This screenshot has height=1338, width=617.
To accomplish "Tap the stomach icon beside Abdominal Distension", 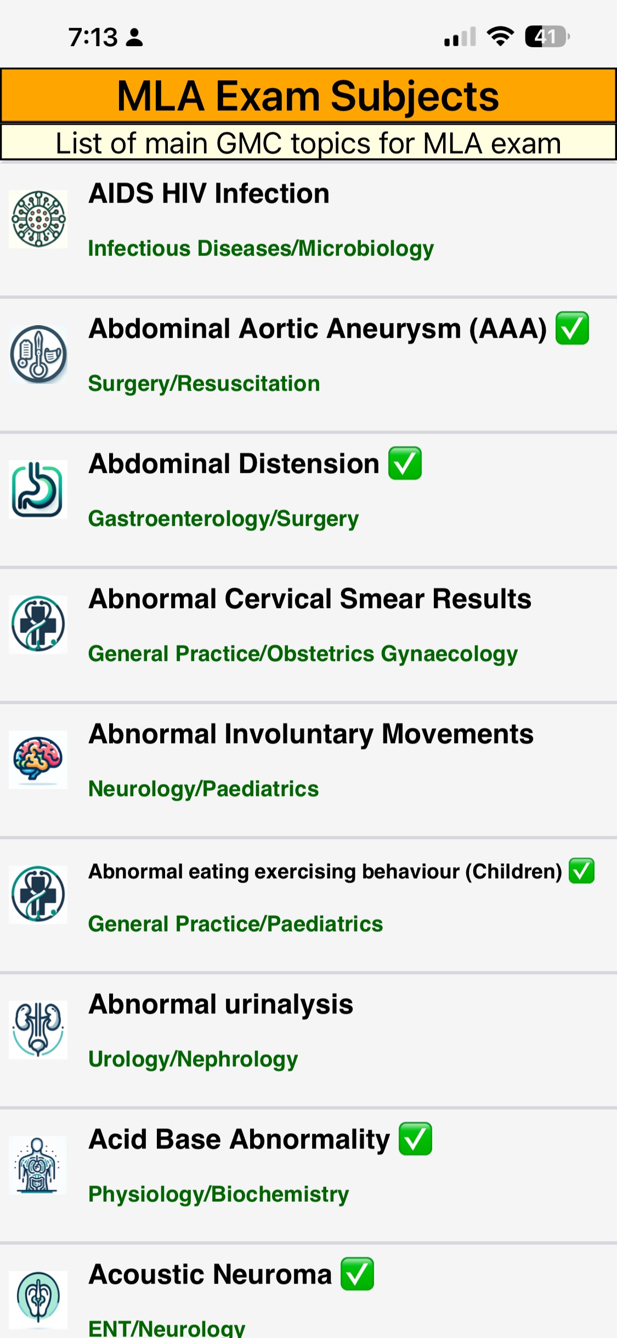I will point(38,489).
